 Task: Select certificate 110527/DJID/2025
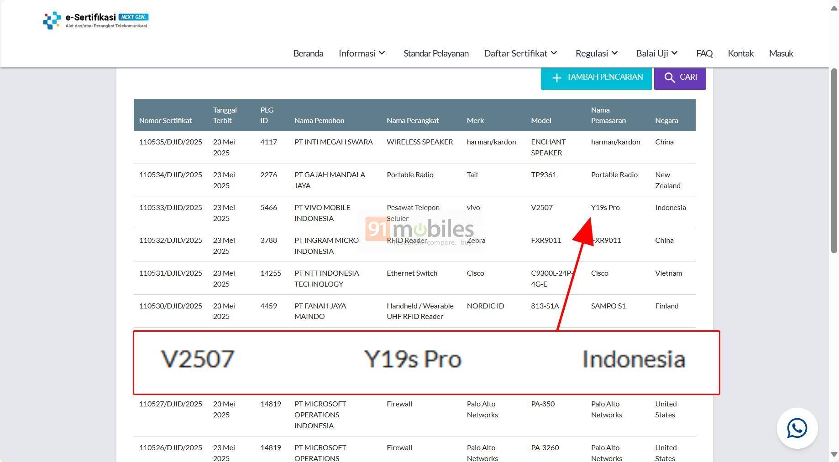point(170,404)
